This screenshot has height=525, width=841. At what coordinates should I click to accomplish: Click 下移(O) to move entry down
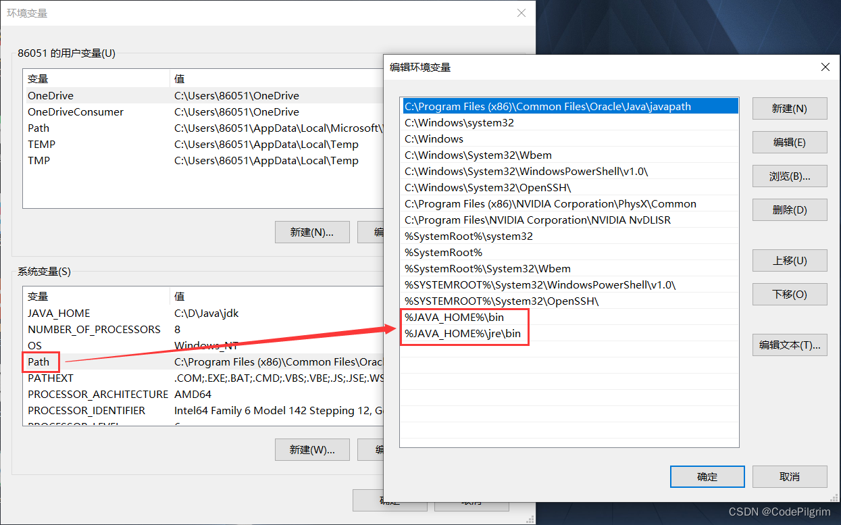point(789,294)
